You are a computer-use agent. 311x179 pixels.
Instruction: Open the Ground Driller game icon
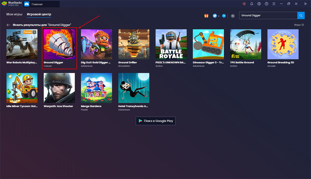tap(134, 44)
